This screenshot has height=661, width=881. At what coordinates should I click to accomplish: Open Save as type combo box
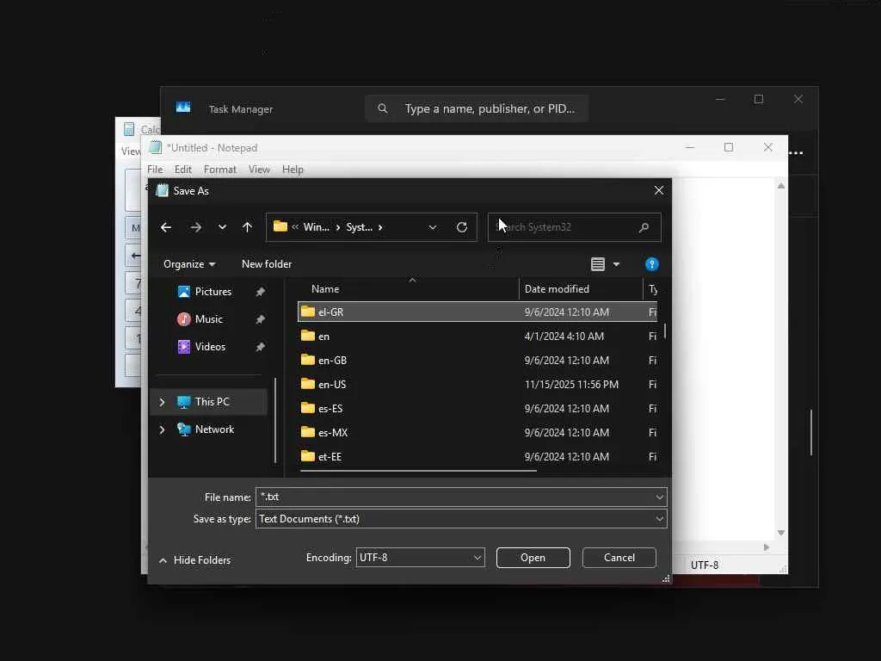(x=461, y=519)
